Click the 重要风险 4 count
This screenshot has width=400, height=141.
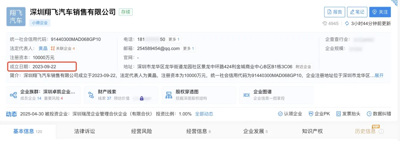coord(53,98)
